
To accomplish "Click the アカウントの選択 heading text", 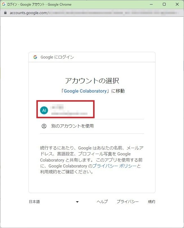I will (92, 81).
